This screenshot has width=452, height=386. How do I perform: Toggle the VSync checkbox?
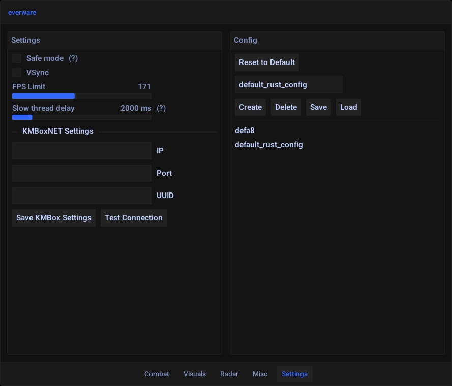click(x=17, y=73)
